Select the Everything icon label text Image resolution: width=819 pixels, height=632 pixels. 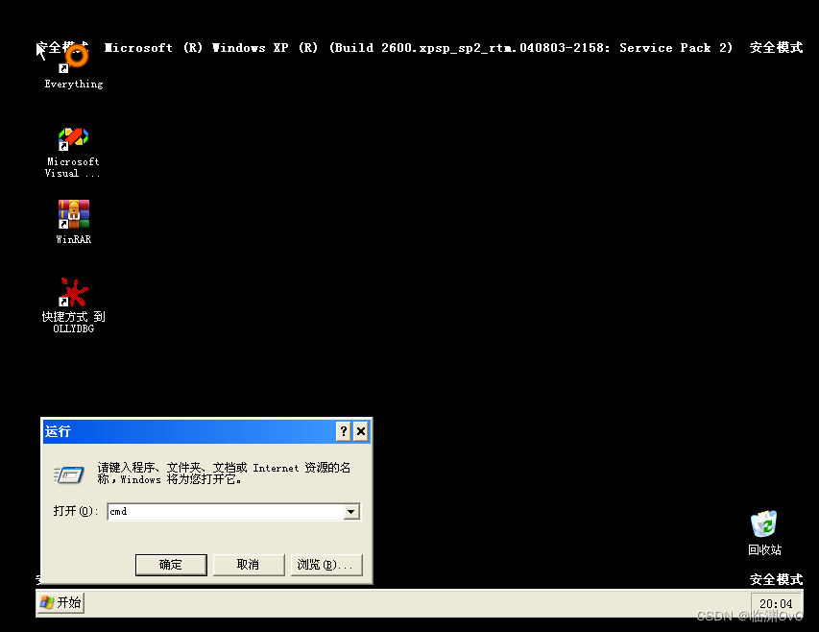tap(74, 85)
